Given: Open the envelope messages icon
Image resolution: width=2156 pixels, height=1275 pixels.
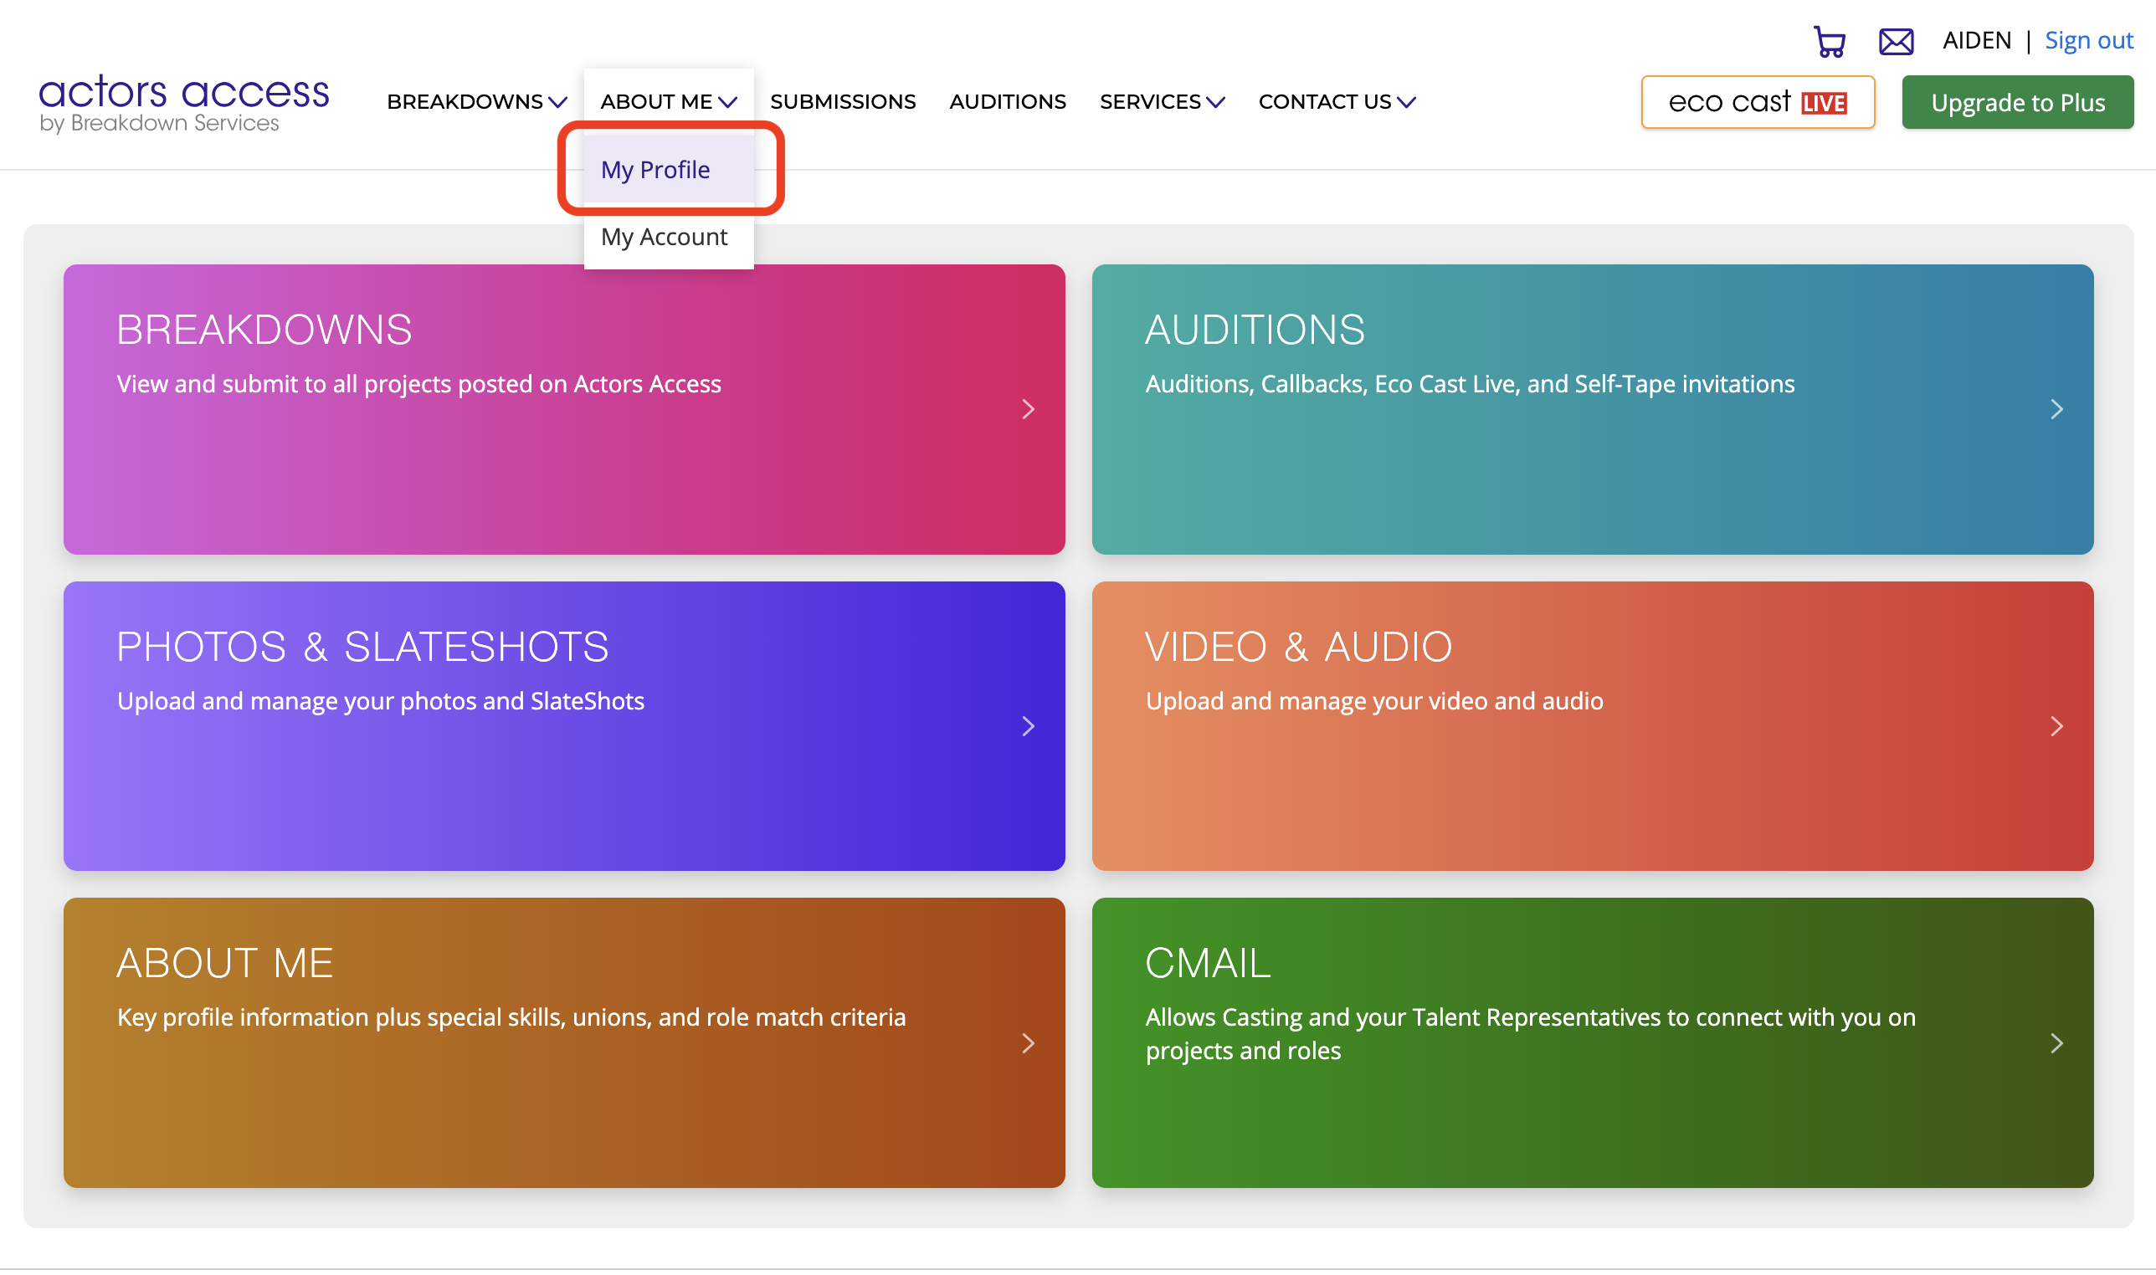Looking at the screenshot, I should [1895, 41].
